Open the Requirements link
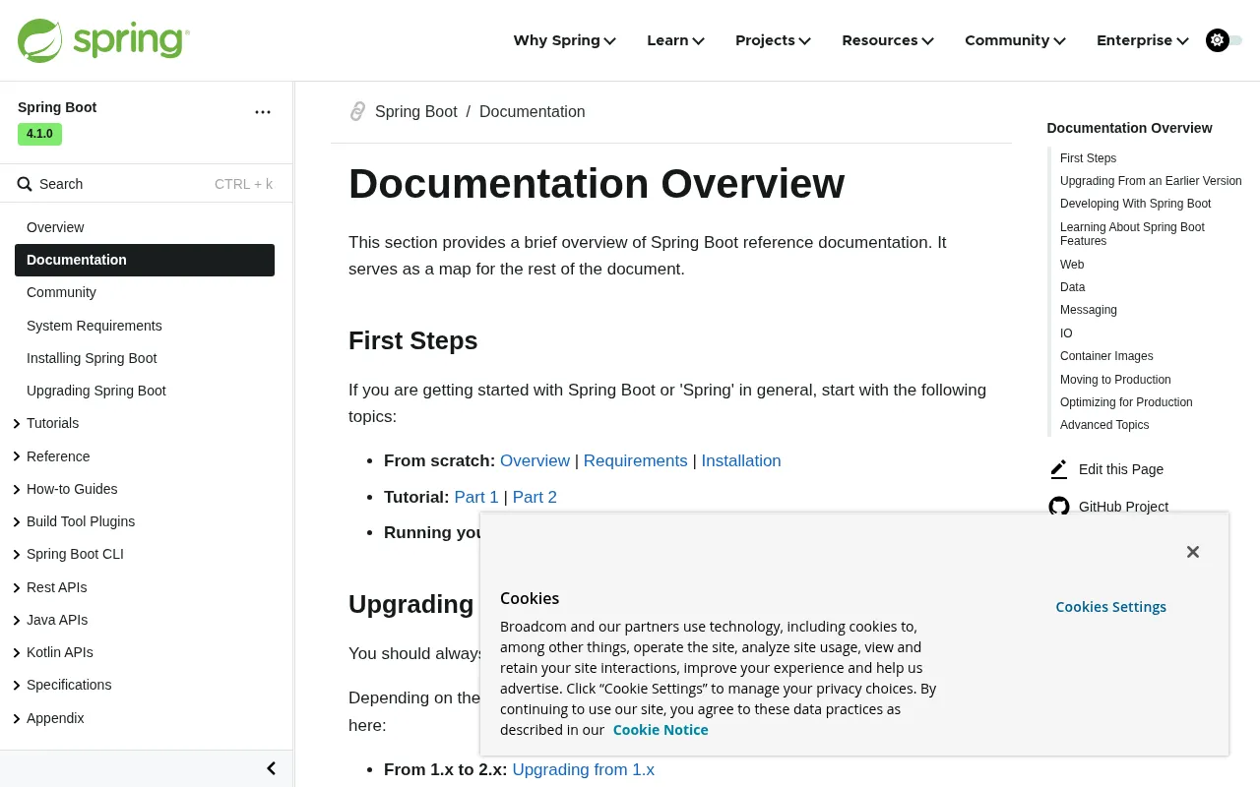The image size is (1260, 787). pyautogui.click(x=636, y=460)
